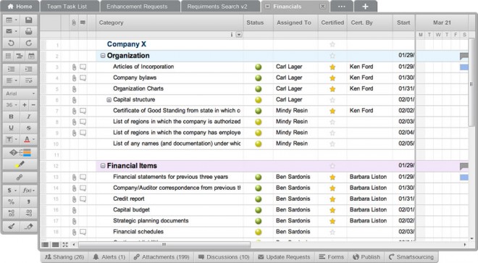Select the Highlight changes marker icon
This screenshot has width=478, height=263.
click(20, 164)
